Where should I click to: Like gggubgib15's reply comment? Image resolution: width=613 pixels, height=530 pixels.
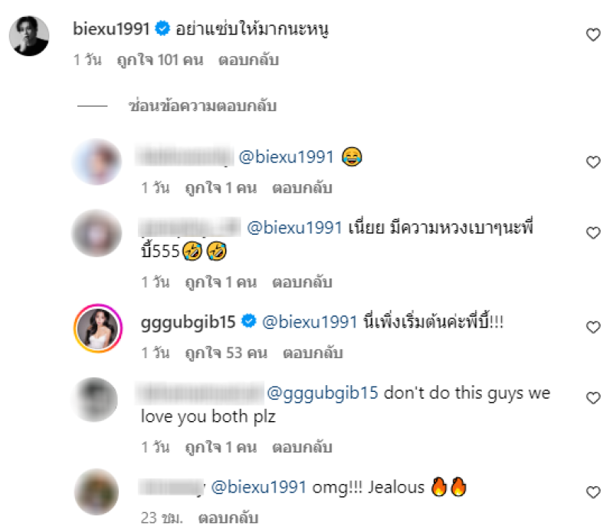pos(593,328)
